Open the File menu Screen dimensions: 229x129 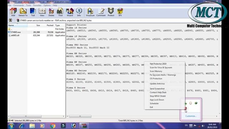pos(10,5)
